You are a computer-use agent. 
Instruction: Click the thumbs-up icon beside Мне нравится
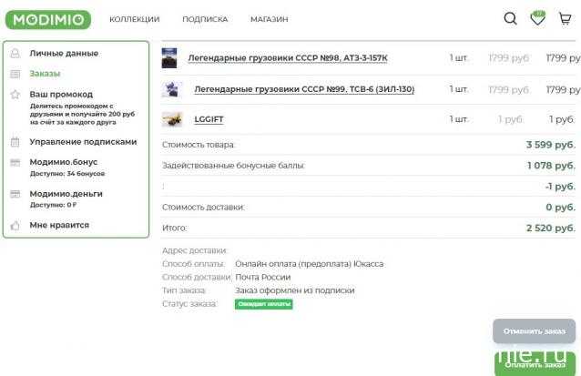coord(15,225)
